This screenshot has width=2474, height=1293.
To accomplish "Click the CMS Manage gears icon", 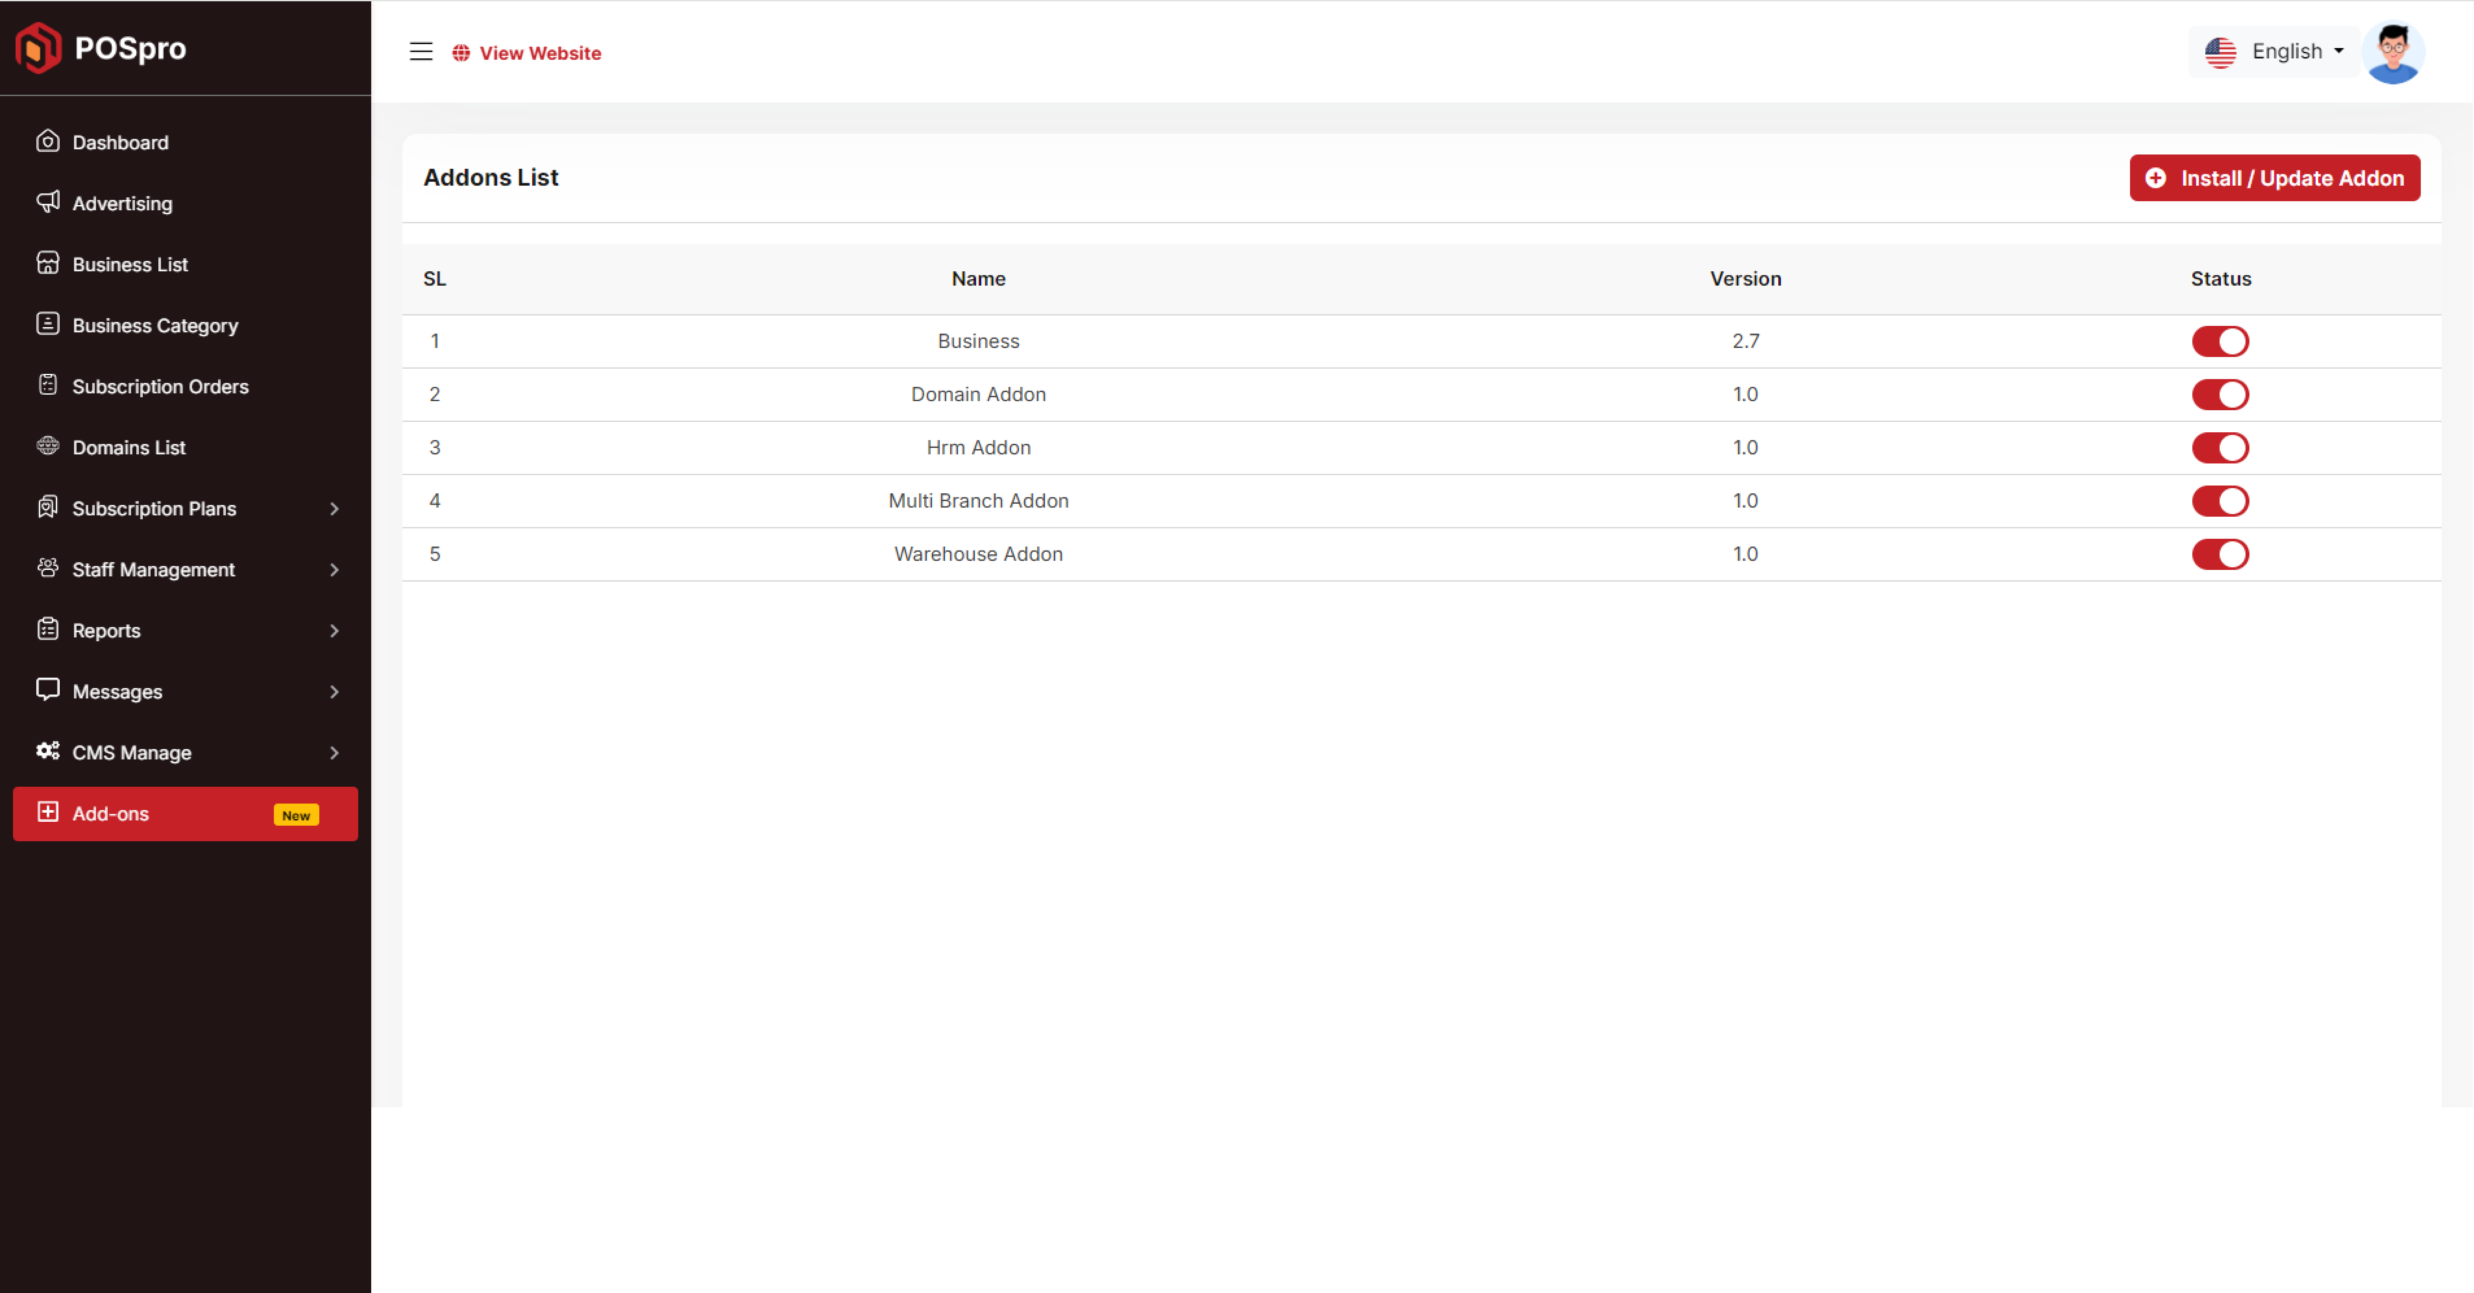I will coord(48,751).
